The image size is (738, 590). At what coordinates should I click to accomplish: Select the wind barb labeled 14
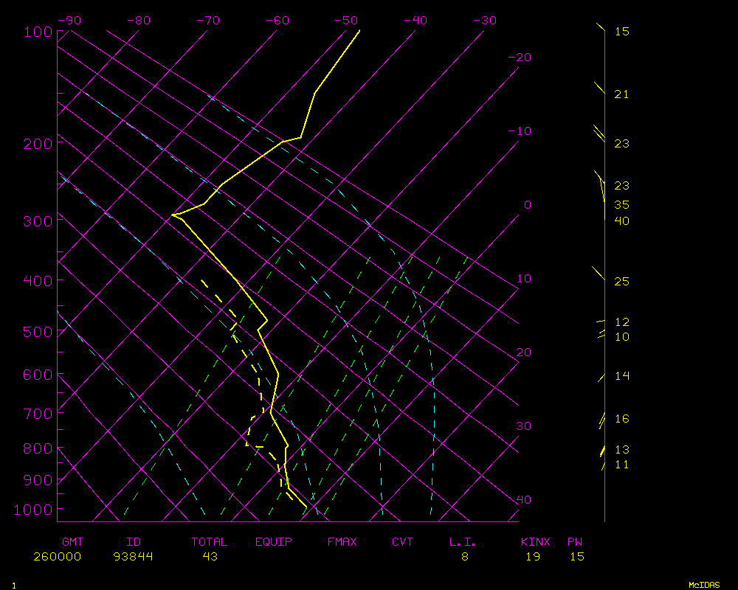[x=601, y=377]
